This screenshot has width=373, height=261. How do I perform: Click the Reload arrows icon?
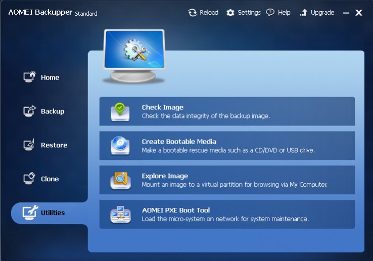[192, 13]
